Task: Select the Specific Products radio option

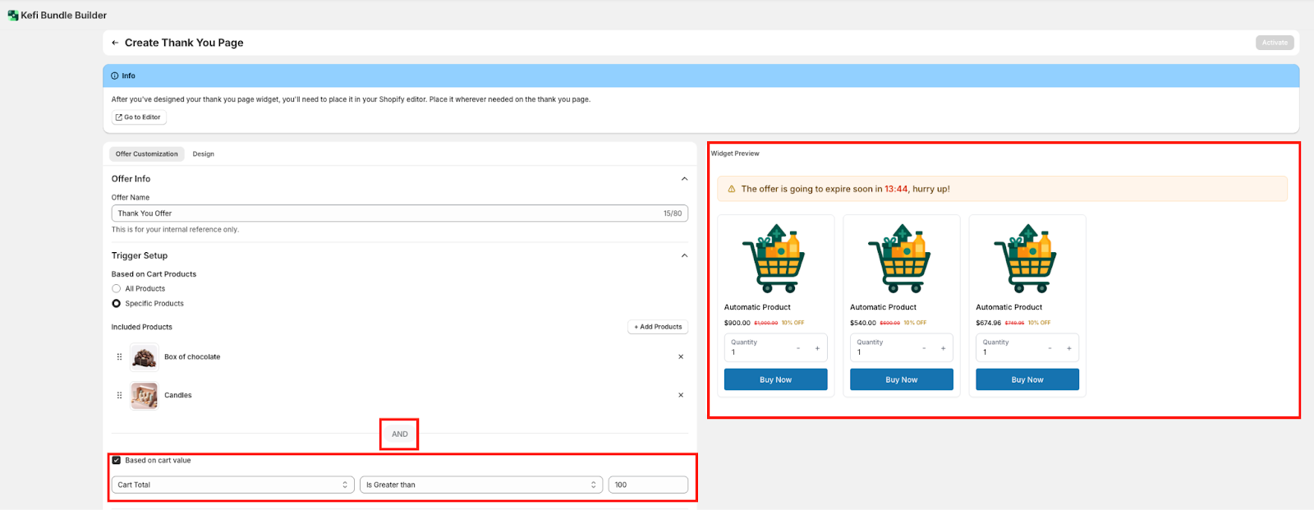Action: [117, 304]
